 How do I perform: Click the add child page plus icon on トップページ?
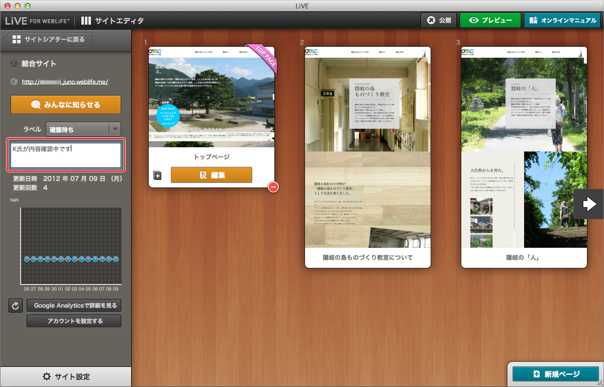tap(157, 175)
